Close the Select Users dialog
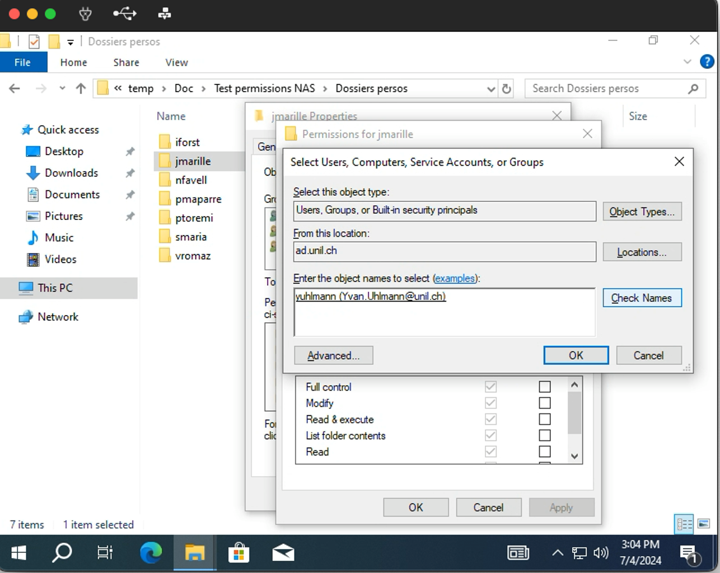The height and width of the screenshot is (573, 720). click(x=679, y=162)
